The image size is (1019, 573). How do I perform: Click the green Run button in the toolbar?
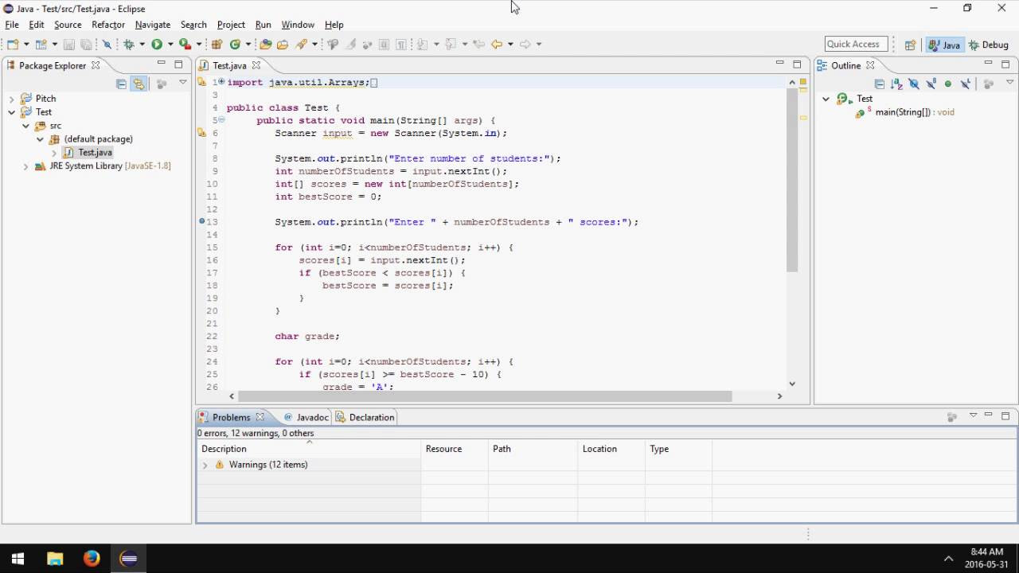[157, 45]
